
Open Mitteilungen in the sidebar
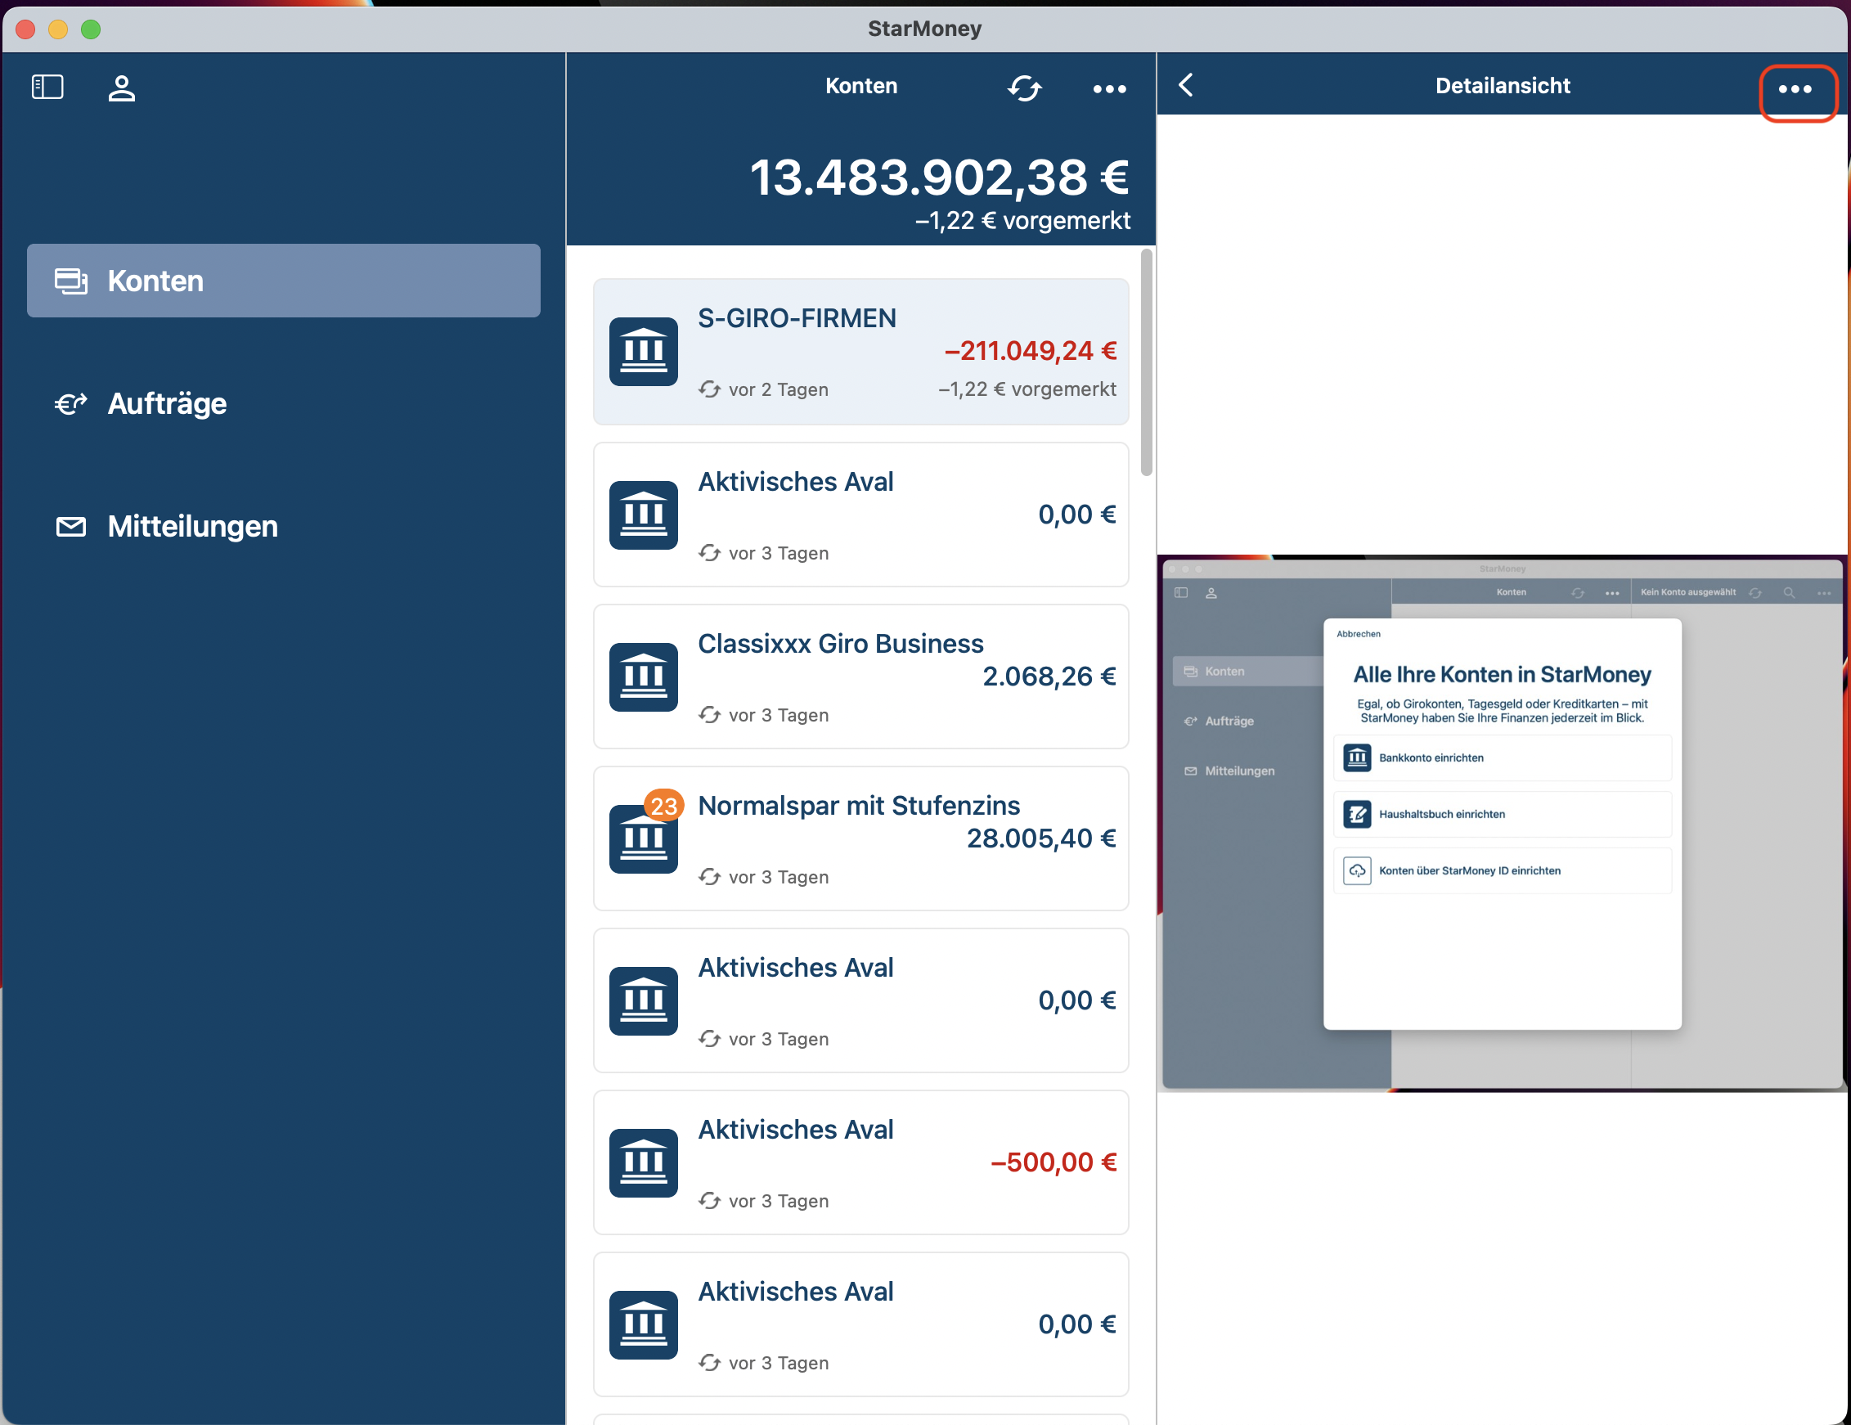tap(192, 527)
